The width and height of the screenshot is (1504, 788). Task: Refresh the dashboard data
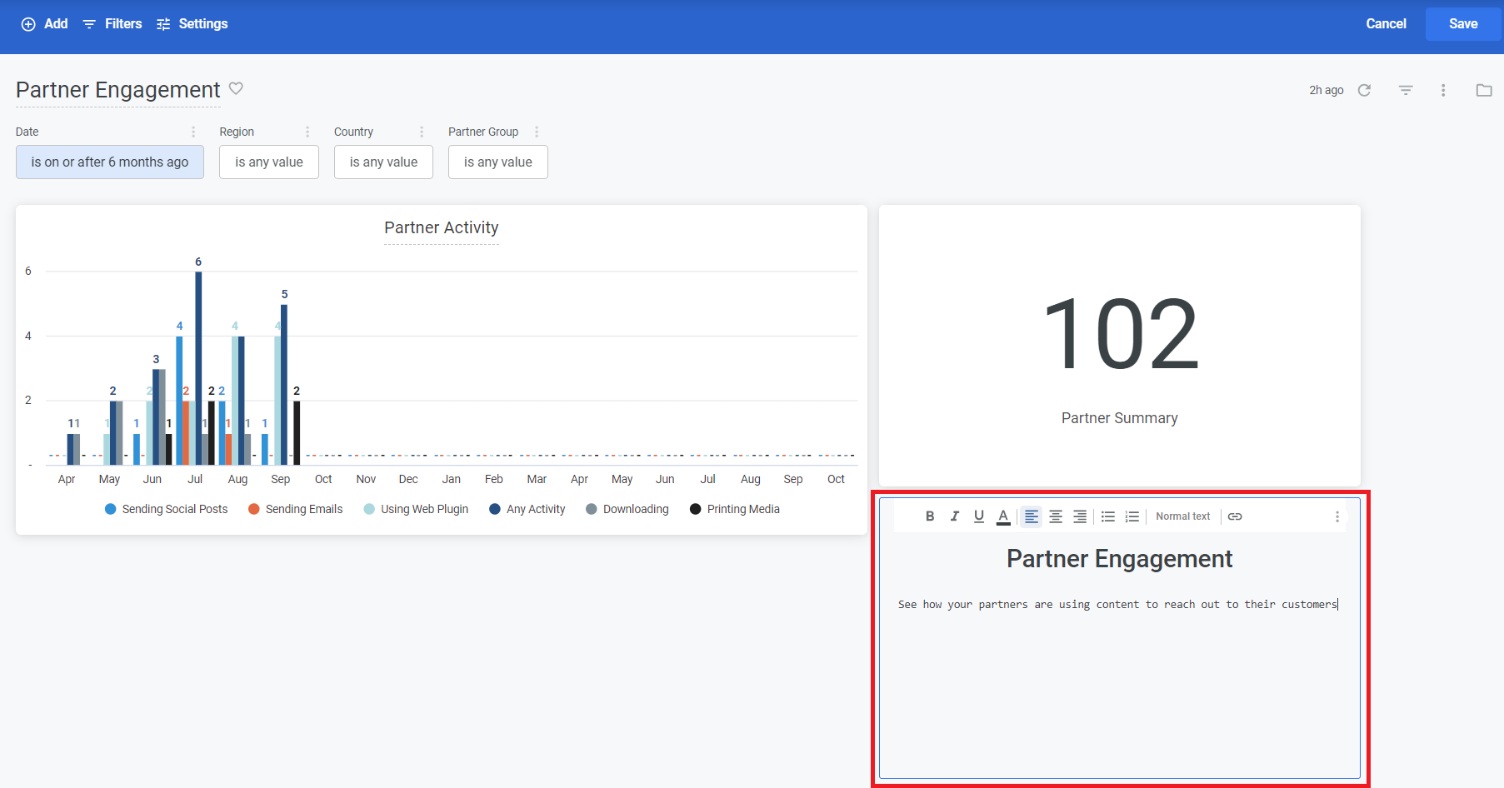coord(1365,90)
